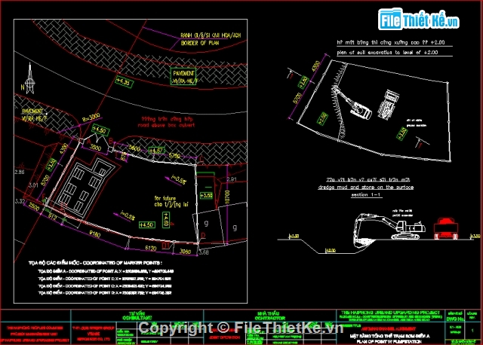483x345 pixels.
Task: Click the excavator in the excavation plan view
Action: (351, 102)
